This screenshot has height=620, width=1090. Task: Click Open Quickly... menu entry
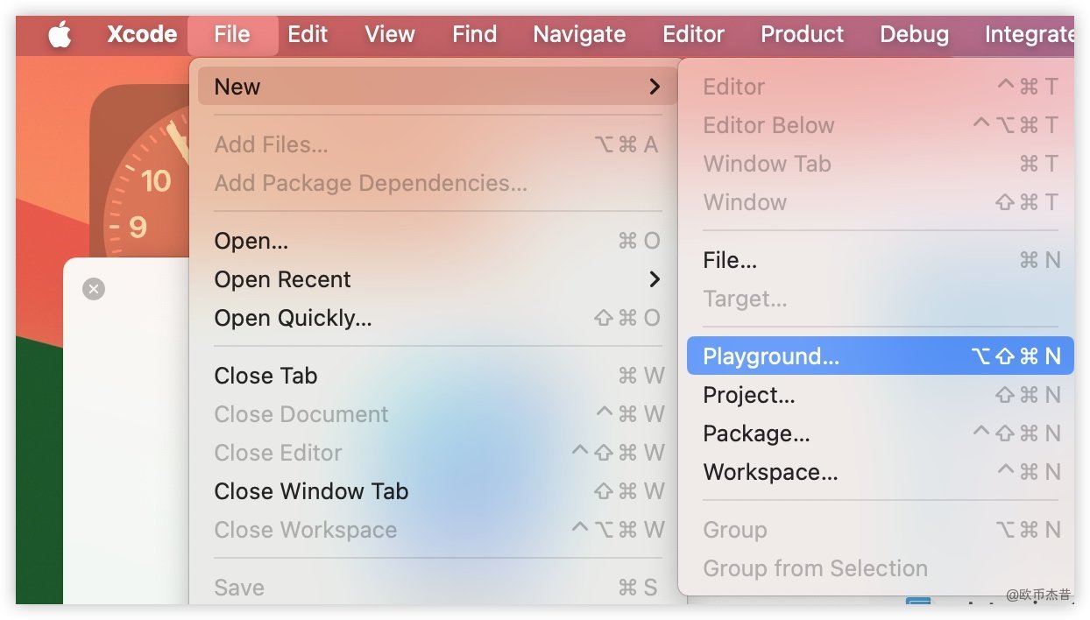[293, 318]
